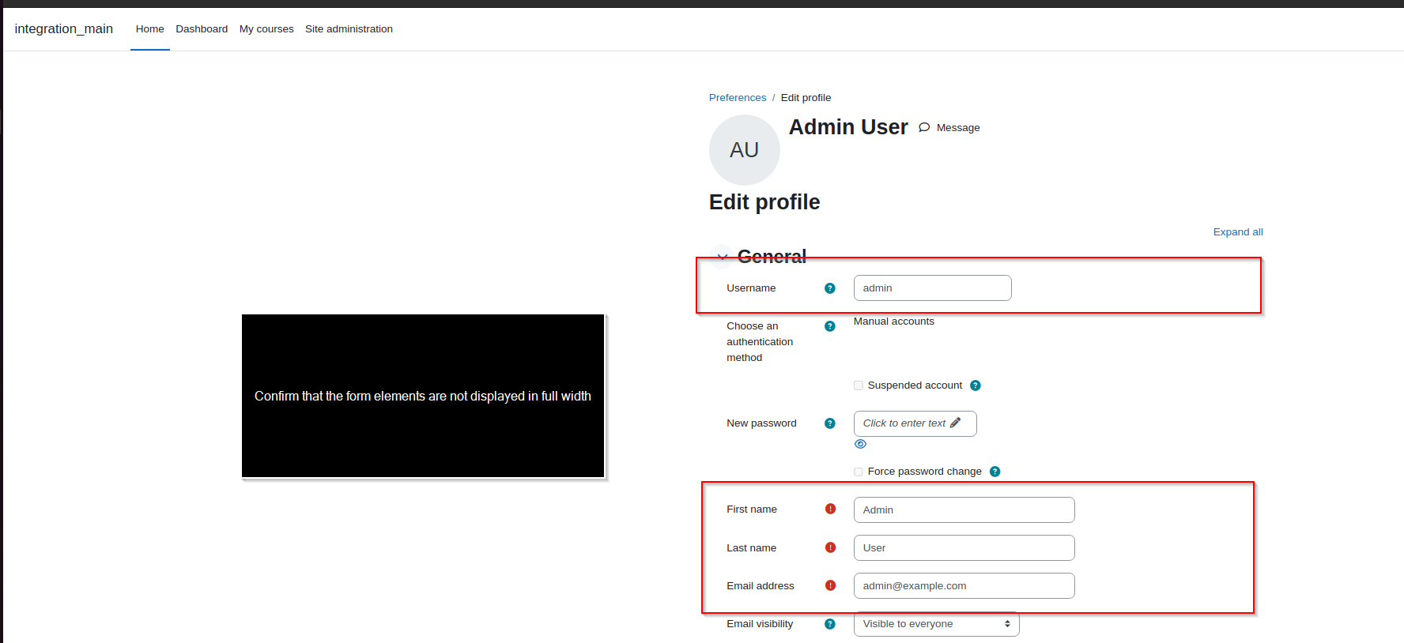Screen dimensions: 1404x643
Task: Open help for New password
Action: (829, 423)
